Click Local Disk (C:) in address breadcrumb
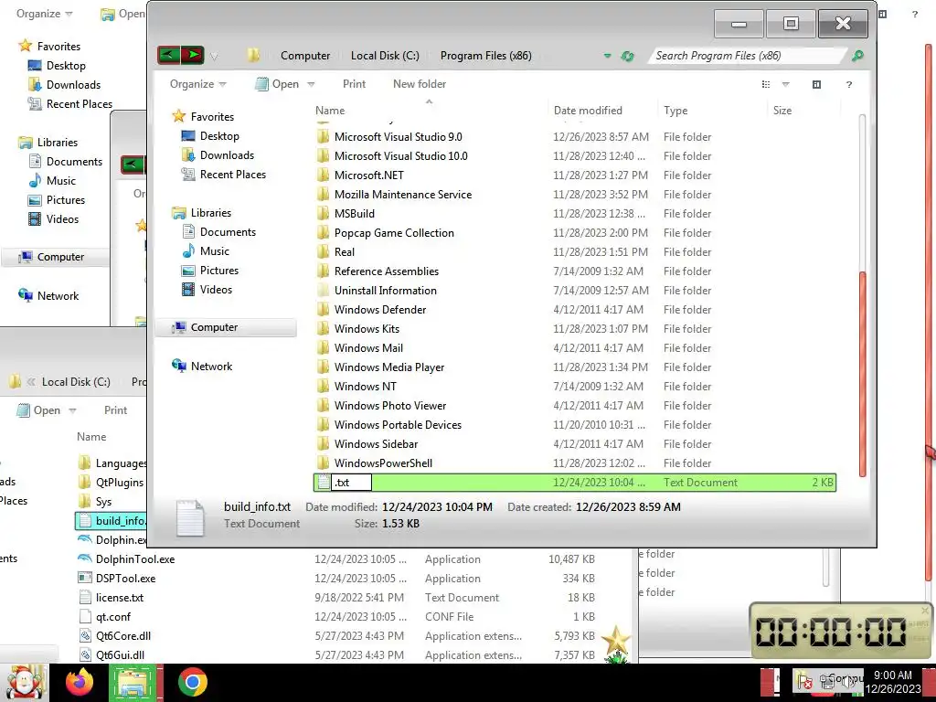 click(x=385, y=56)
